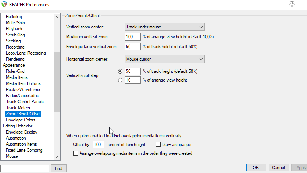
Task: Toggle arranging overlapping items by creation order
Action: [x=76, y=154]
